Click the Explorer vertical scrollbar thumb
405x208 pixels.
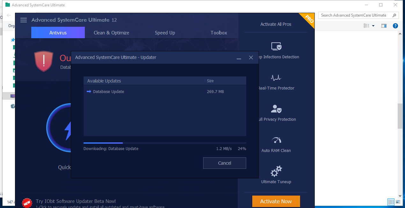click(x=400, y=116)
